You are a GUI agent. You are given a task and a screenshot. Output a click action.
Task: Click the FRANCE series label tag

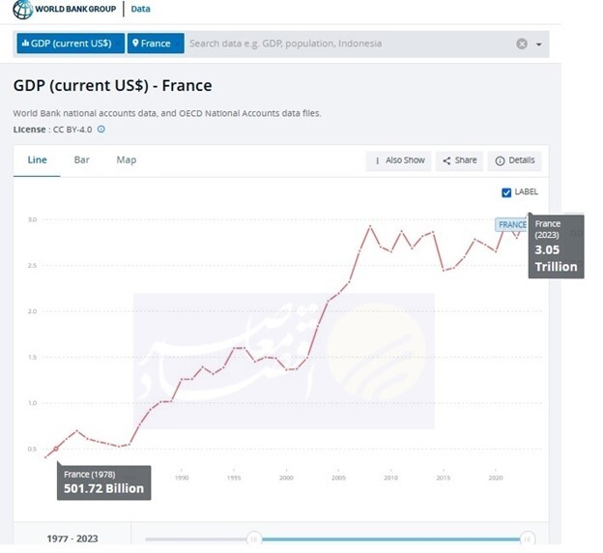(511, 224)
